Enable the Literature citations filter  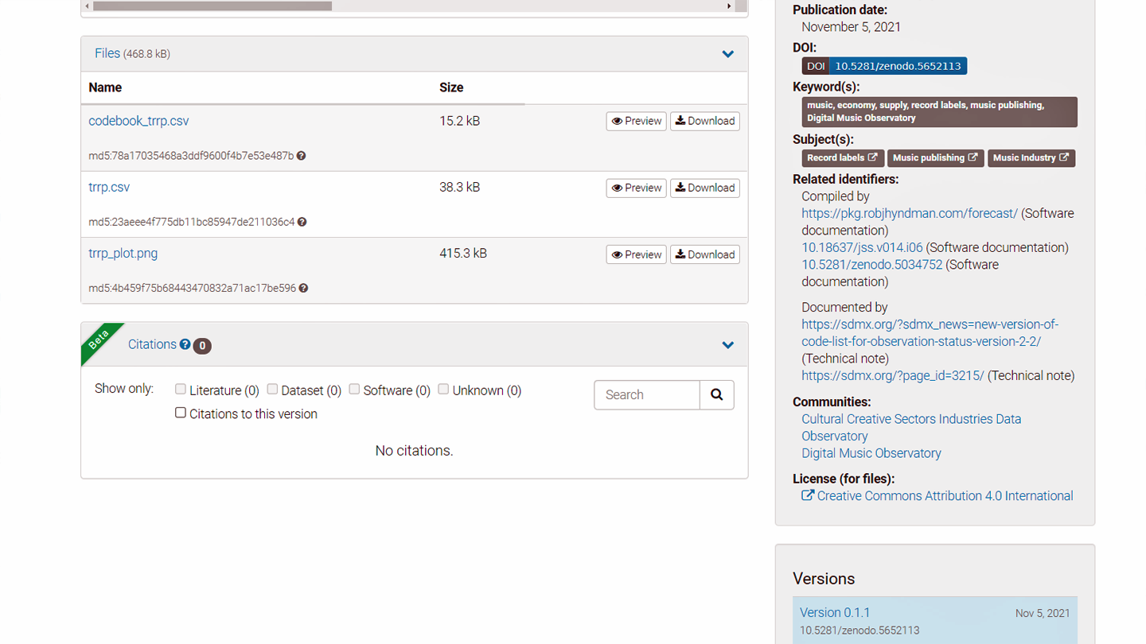[x=180, y=389]
